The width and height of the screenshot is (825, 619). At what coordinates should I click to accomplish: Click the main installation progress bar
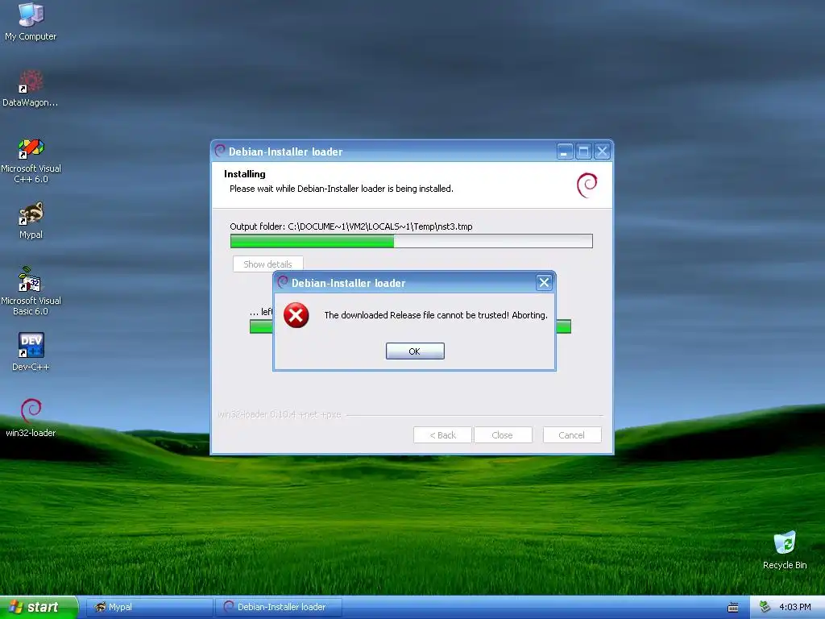[412, 241]
